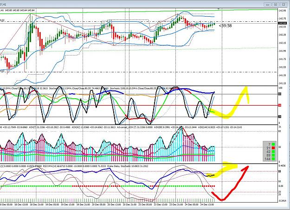Click the 20 Dec 21:00 time axis label
Screen dimensions: 290x210
[129, 204]
